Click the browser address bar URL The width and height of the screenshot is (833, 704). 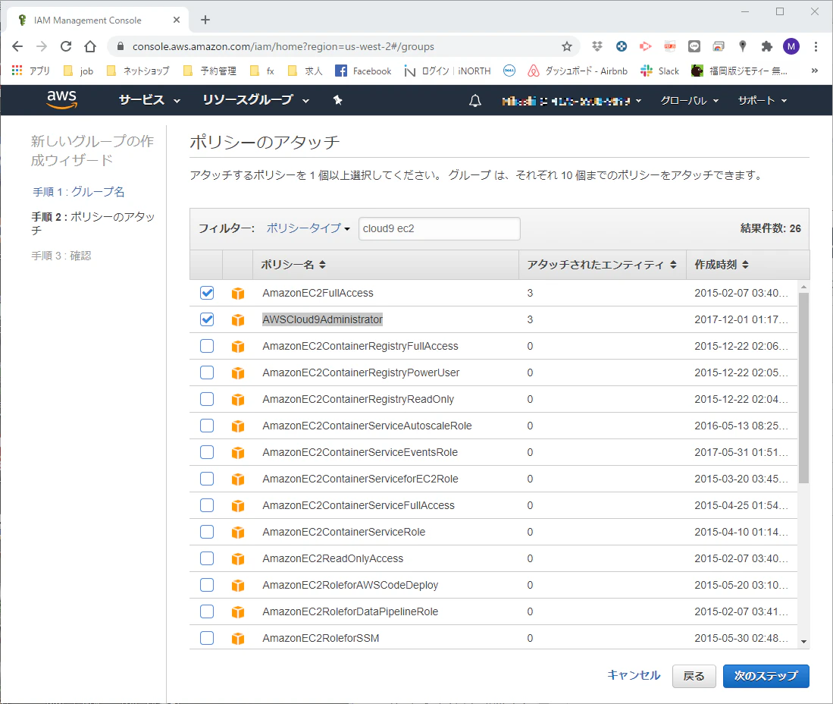tap(283, 46)
